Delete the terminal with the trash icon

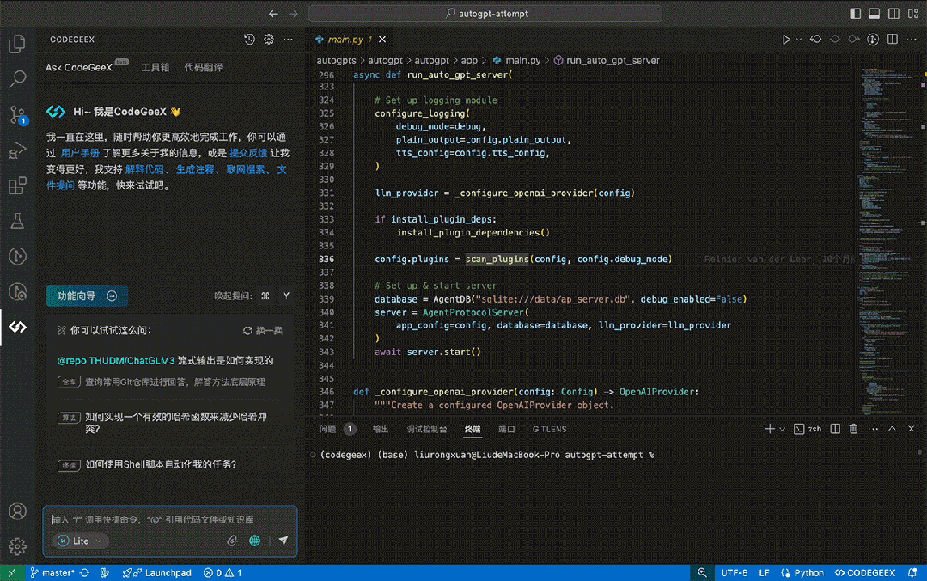(x=853, y=429)
